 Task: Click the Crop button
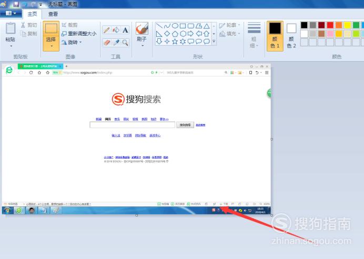click(69, 25)
